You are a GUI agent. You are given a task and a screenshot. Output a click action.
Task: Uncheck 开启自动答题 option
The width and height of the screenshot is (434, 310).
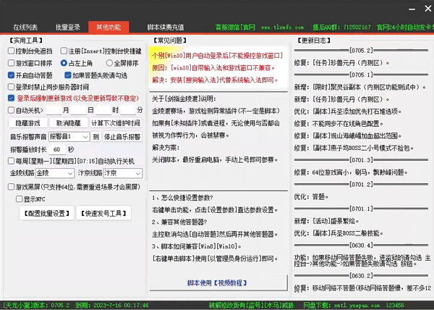[12, 75]
